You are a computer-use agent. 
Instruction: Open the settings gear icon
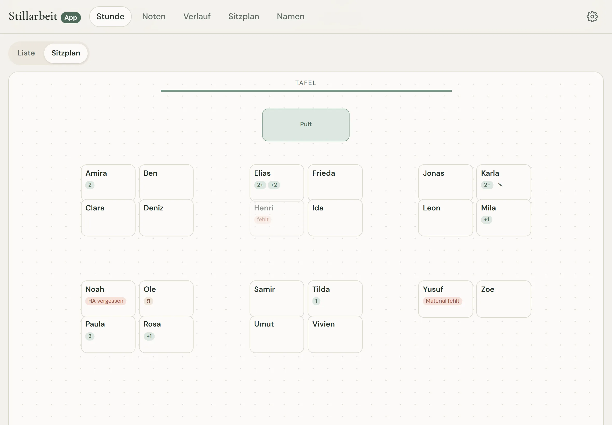[592, 17]
